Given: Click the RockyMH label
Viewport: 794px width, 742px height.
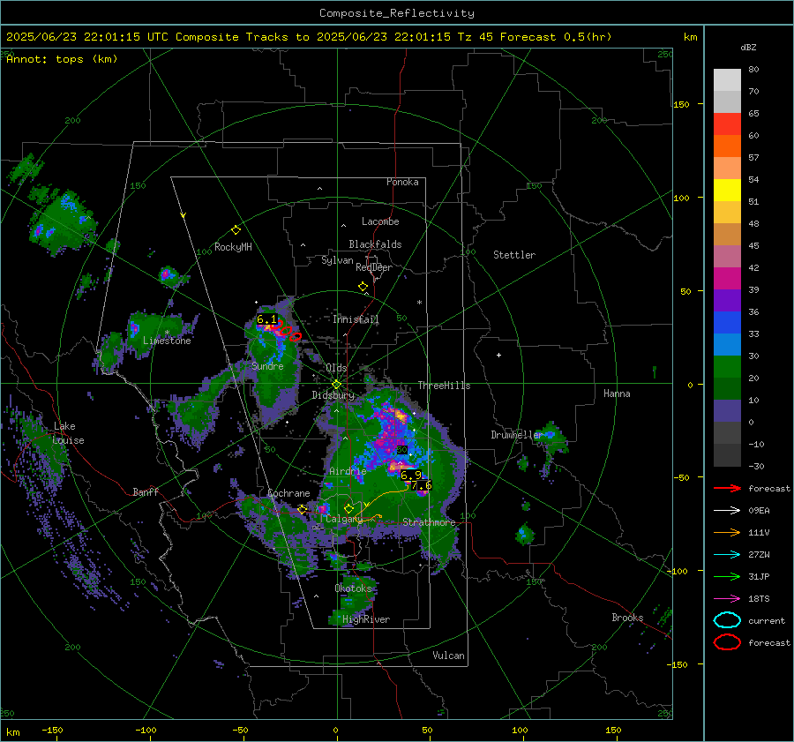Looking at the screenshot, I should (x=233, y=247).
